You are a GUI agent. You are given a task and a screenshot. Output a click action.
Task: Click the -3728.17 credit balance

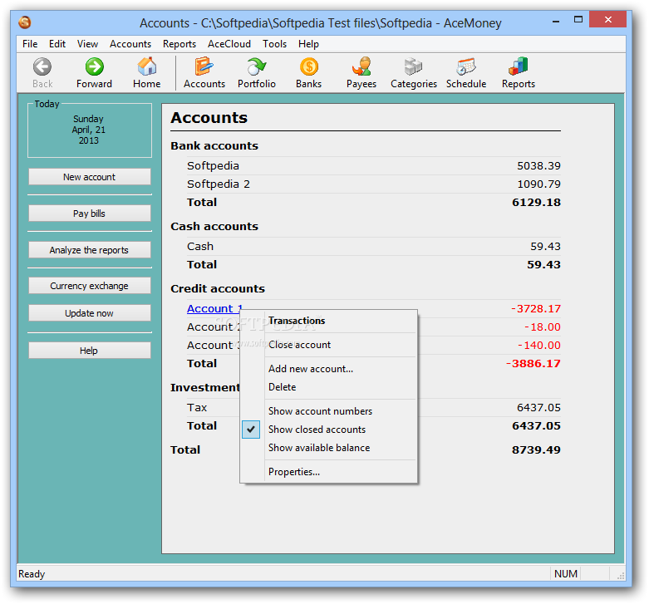tap(536, 308)
